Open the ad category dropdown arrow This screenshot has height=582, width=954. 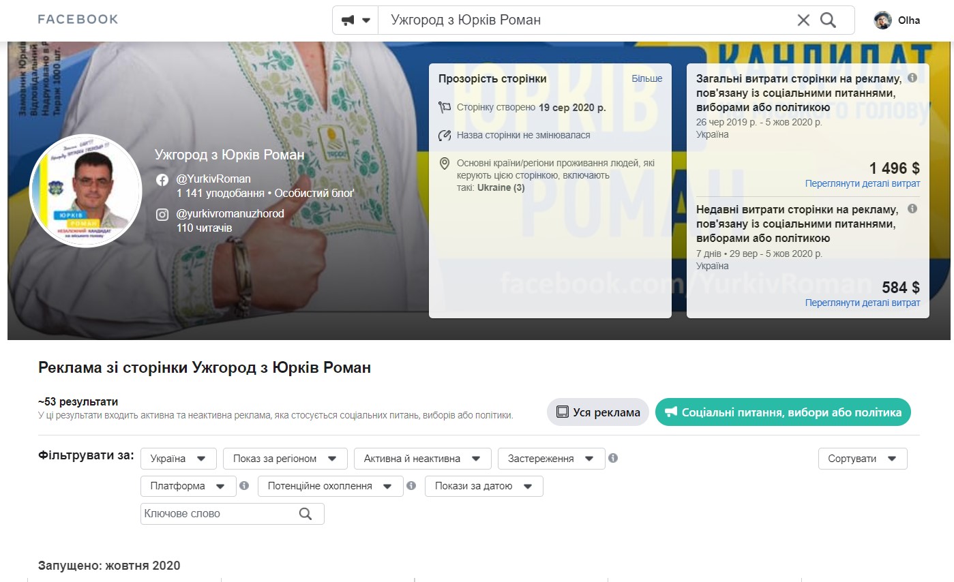(x=366, y=20)
